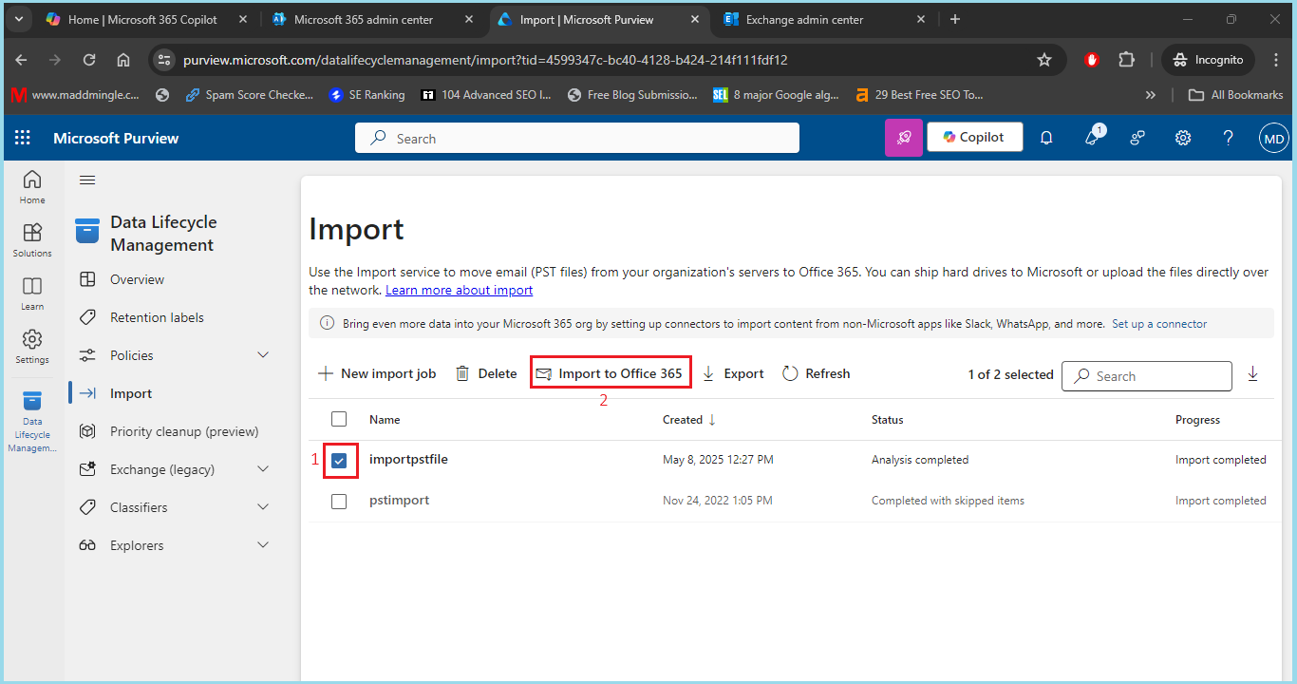
Task: Open the app launcher waffle icon
Action: click(23, 138)
